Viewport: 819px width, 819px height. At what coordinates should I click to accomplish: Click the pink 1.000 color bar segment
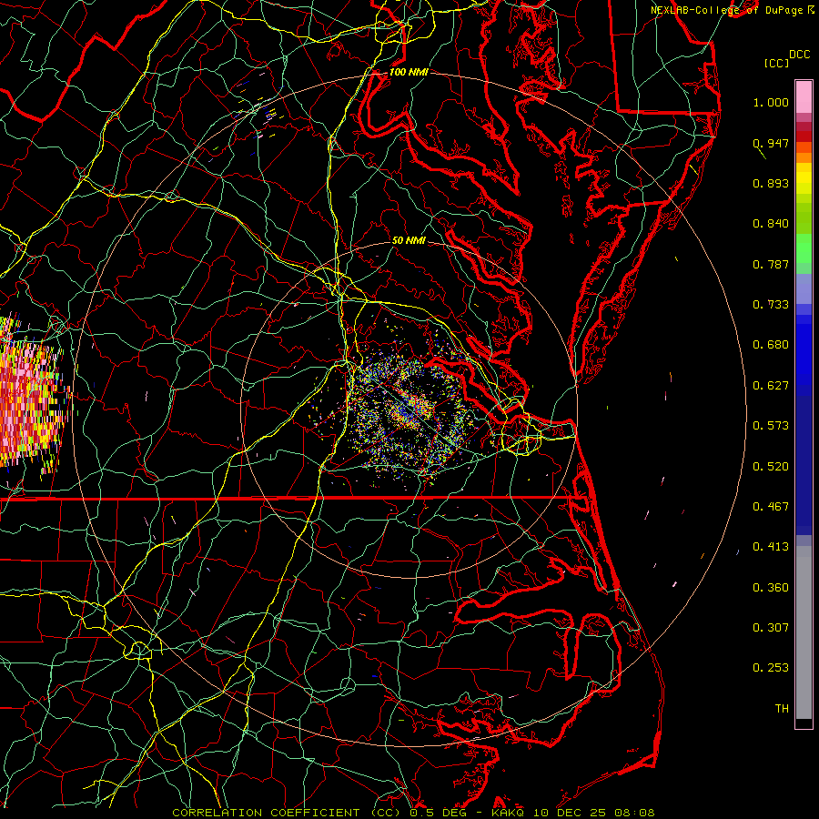804,97
